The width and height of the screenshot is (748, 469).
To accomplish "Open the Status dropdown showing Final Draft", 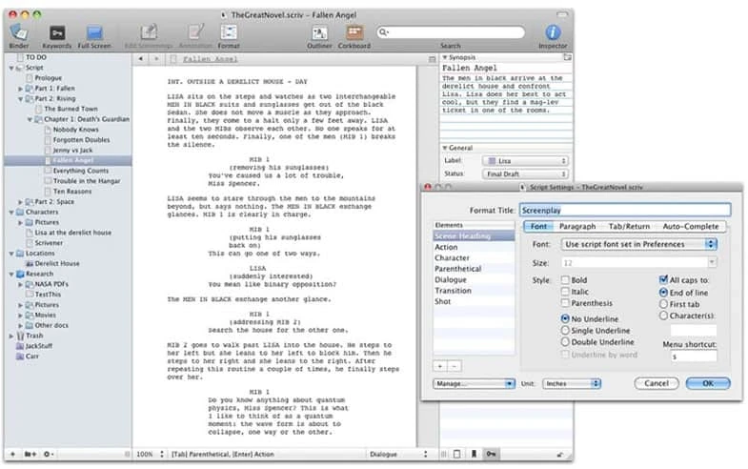I will [525, 173].
